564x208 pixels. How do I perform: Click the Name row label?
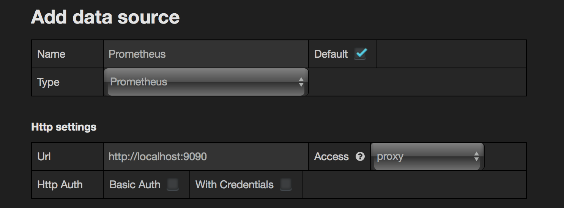point(51,54)
